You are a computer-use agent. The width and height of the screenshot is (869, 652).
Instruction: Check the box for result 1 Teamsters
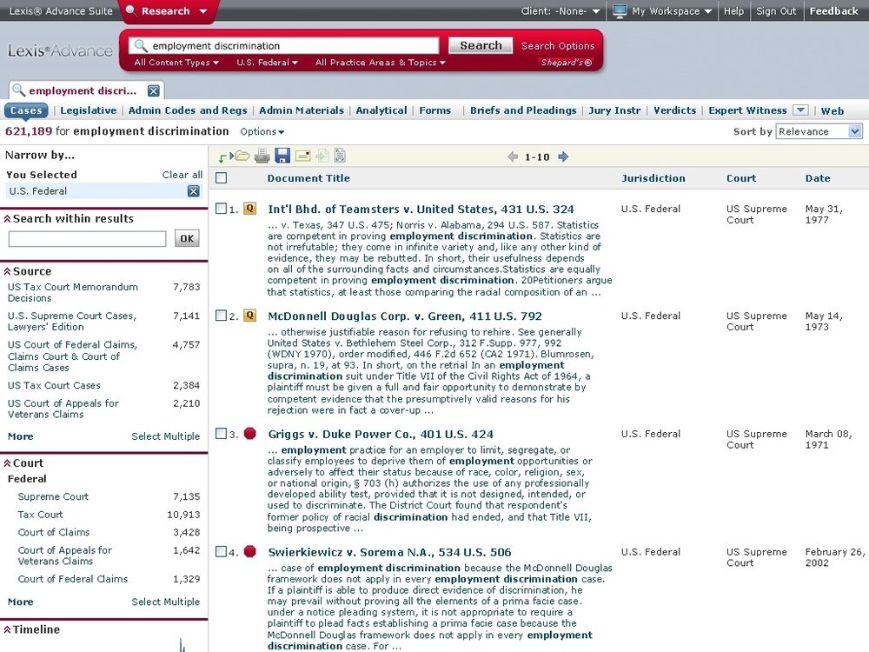coord(221,209)
